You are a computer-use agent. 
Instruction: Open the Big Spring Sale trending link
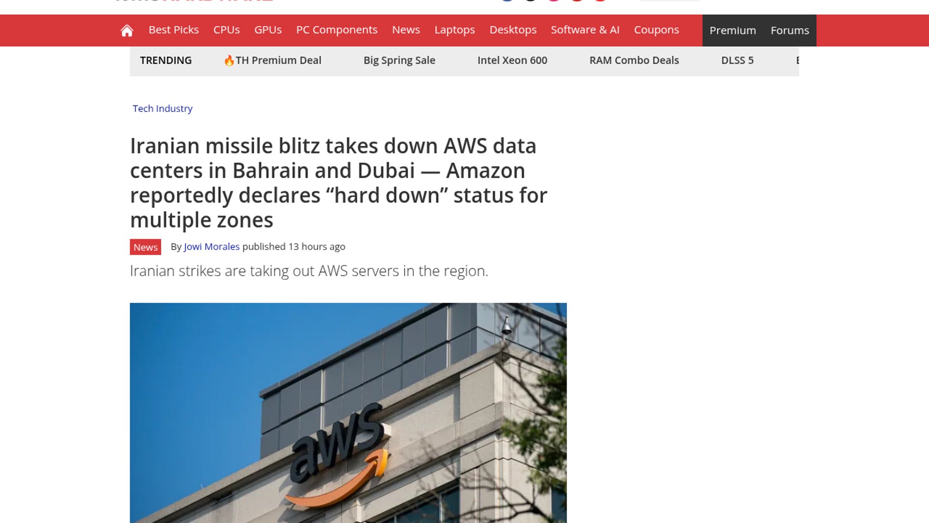click(399, 61)
